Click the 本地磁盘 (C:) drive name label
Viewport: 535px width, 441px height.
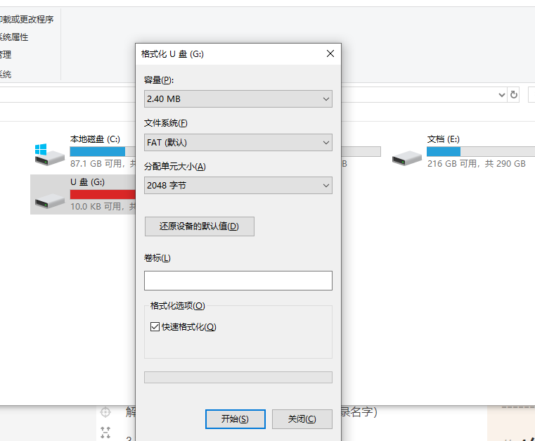coord(95,139)
